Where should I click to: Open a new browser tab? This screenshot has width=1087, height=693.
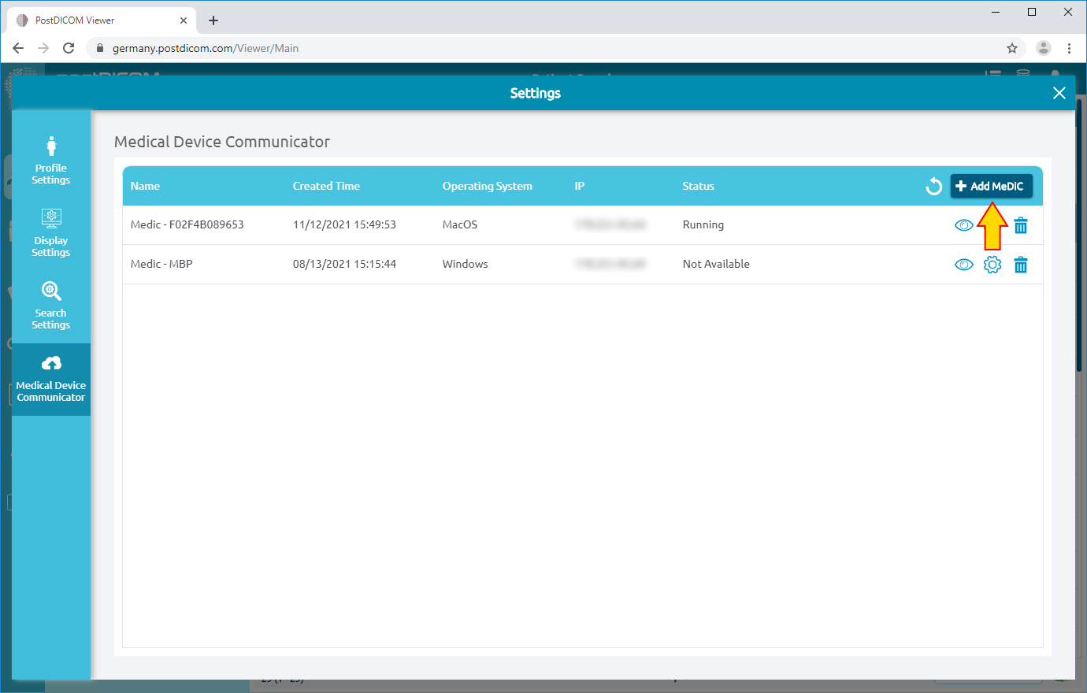click(x=213, y=20)
